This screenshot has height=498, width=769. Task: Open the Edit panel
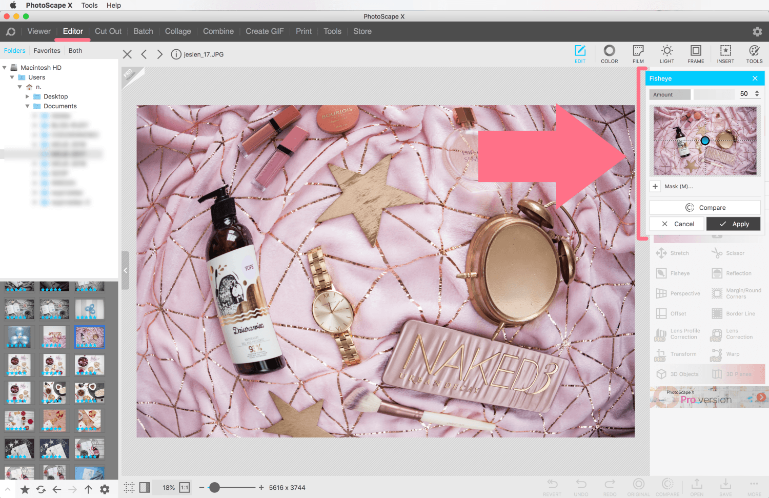580,54
